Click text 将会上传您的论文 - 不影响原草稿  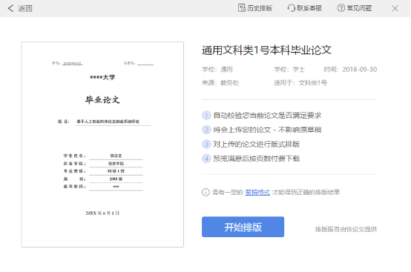pos(267,130)
